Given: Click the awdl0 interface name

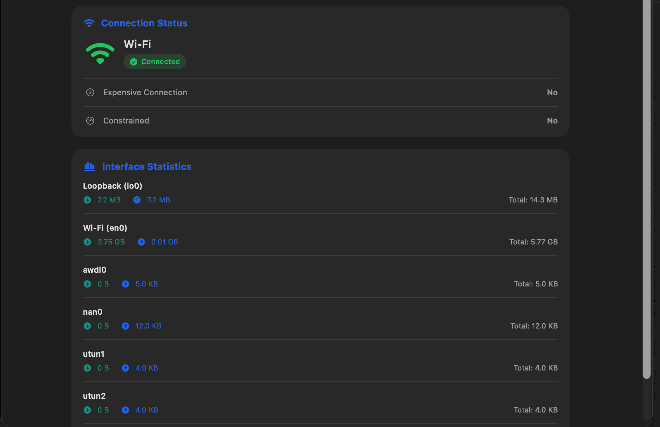Looking at the screenshot, I should pyautogui.click(x=95, y=270).
